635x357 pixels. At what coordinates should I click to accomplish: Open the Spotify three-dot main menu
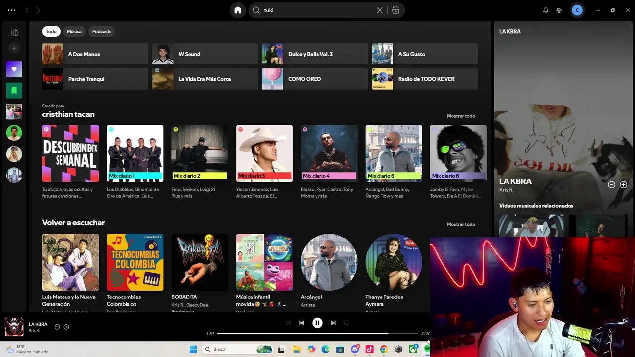[11, 10]
